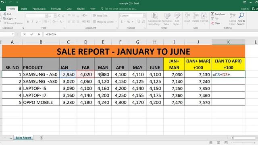
Task: Click the Sign in link
Action: (245, 9)
